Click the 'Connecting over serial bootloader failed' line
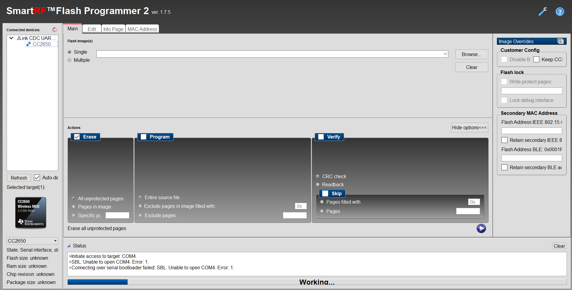572x290 pixels. (x=151, y=268)
